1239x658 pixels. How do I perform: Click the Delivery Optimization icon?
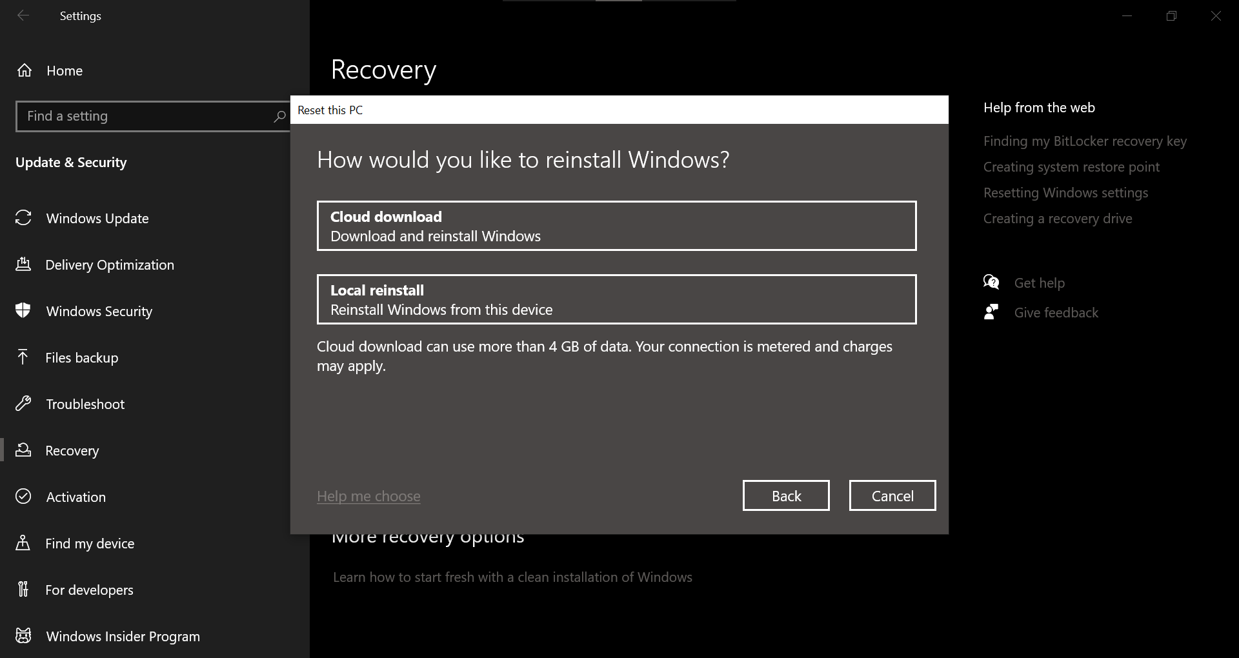(23, 264)
